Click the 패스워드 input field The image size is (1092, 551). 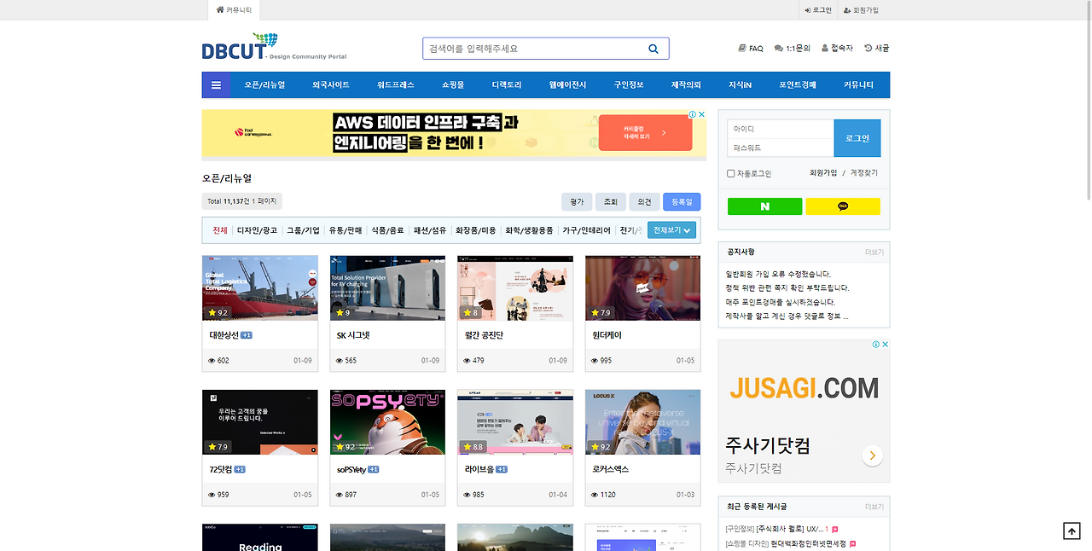780,148
